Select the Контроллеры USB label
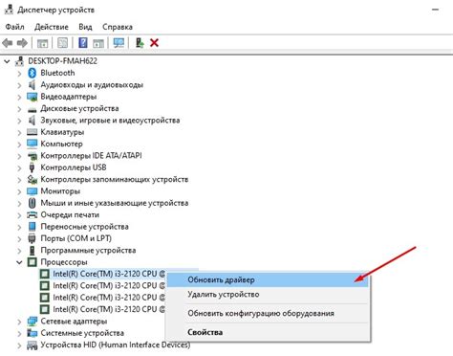 [74, 167]
